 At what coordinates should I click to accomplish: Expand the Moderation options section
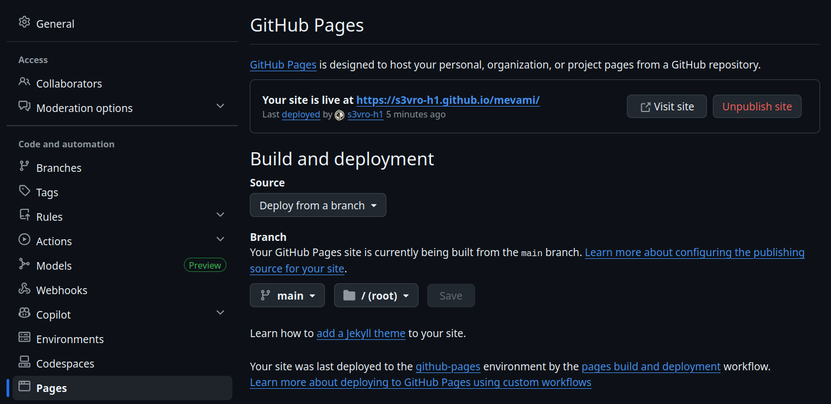(x=220, y=106)
